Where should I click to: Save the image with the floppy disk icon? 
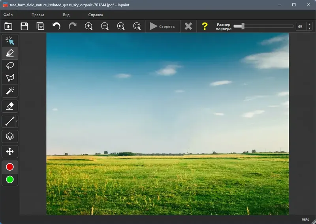(24, 26)
